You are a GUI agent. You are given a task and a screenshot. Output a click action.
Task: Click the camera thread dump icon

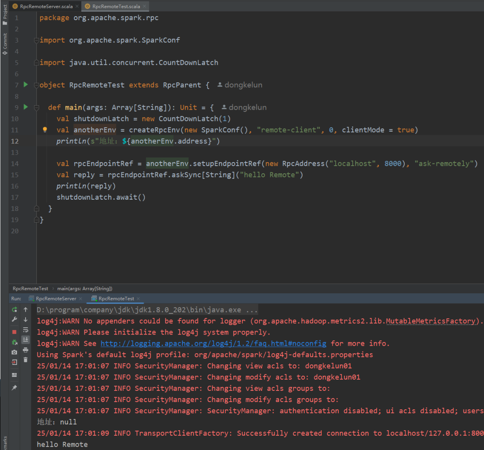pyautogui.click(x=14, y=352)
